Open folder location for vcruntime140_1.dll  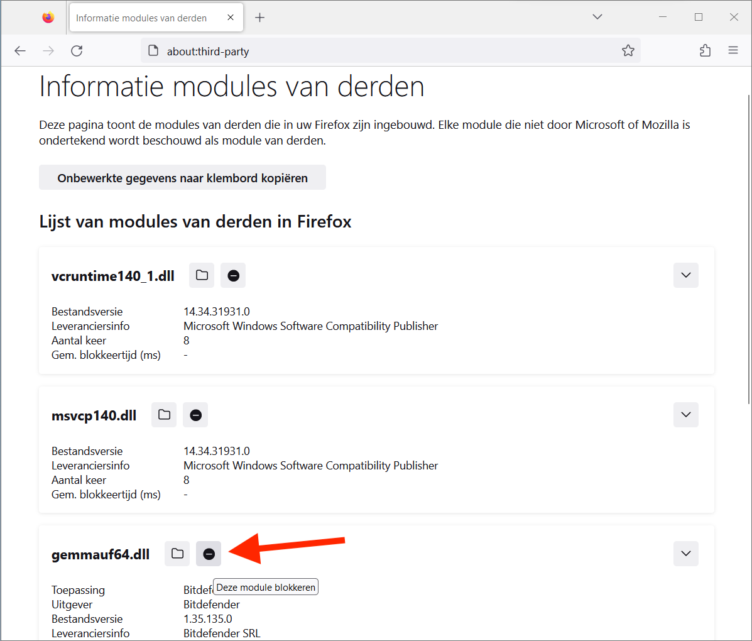point(202,275)
